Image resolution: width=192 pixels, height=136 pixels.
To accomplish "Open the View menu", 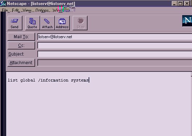I will point(27,10).
